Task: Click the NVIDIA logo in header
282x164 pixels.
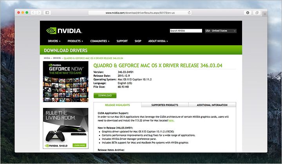Action: [64, 31]
